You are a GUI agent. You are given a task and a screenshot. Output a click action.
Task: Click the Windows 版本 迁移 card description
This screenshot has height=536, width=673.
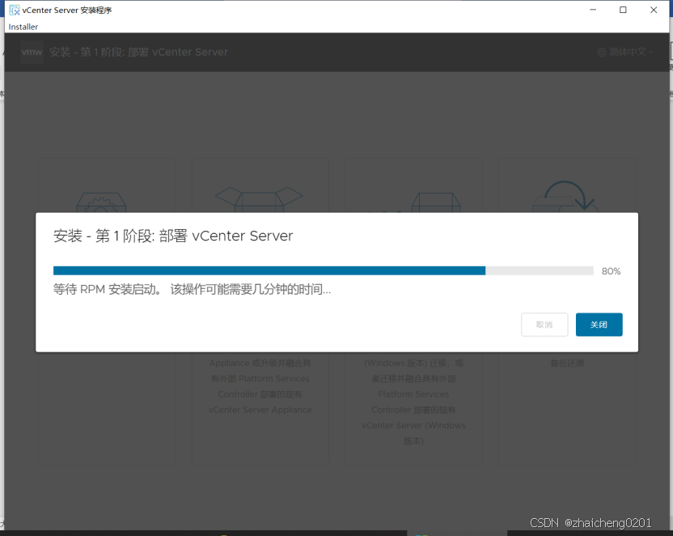(413, 402)
